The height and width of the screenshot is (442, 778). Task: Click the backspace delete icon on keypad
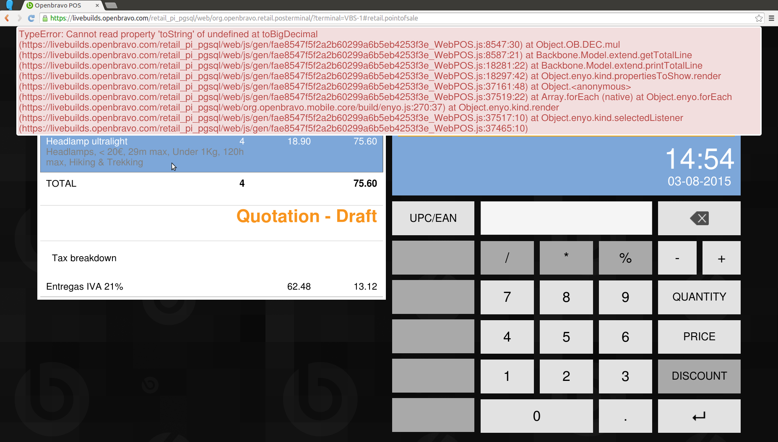coord(699,218)
